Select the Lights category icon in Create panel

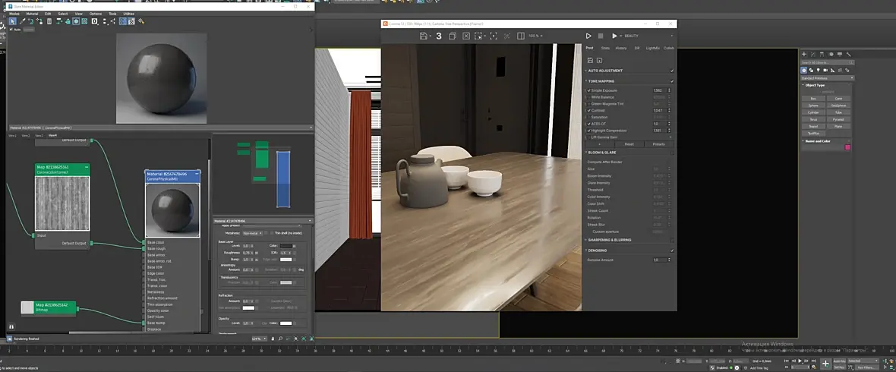pos(818,71)
